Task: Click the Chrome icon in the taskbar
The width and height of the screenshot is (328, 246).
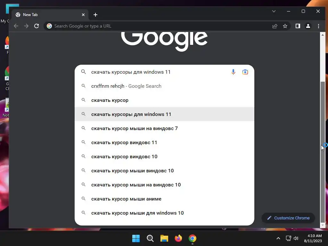Action: click(x=193, y=238)
